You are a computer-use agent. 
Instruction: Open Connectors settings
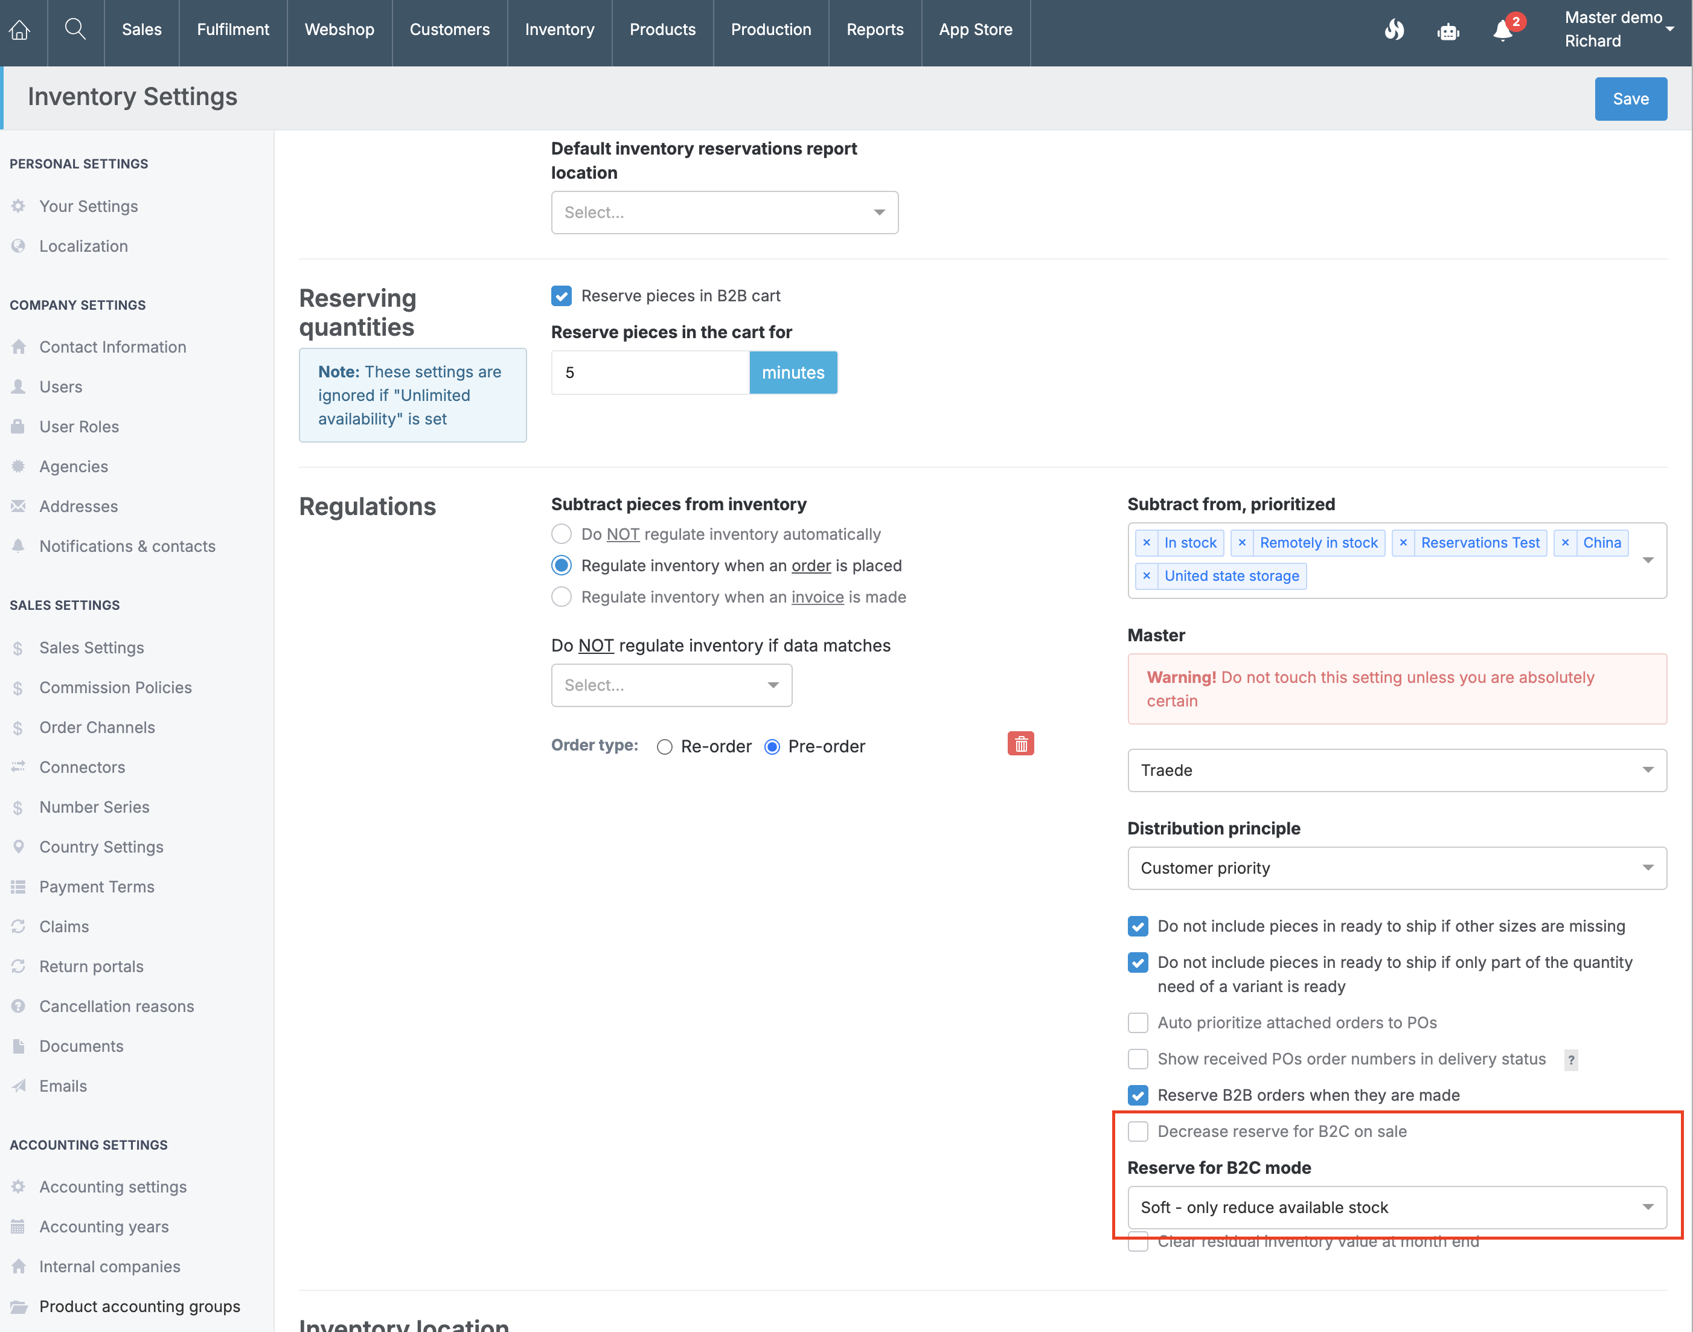click(x=82, y=767)
